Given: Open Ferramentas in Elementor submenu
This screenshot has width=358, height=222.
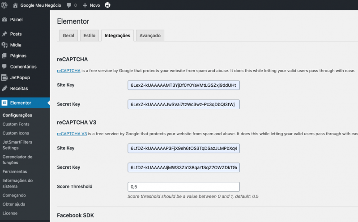Looking at the screenshot, I should 15,172.
